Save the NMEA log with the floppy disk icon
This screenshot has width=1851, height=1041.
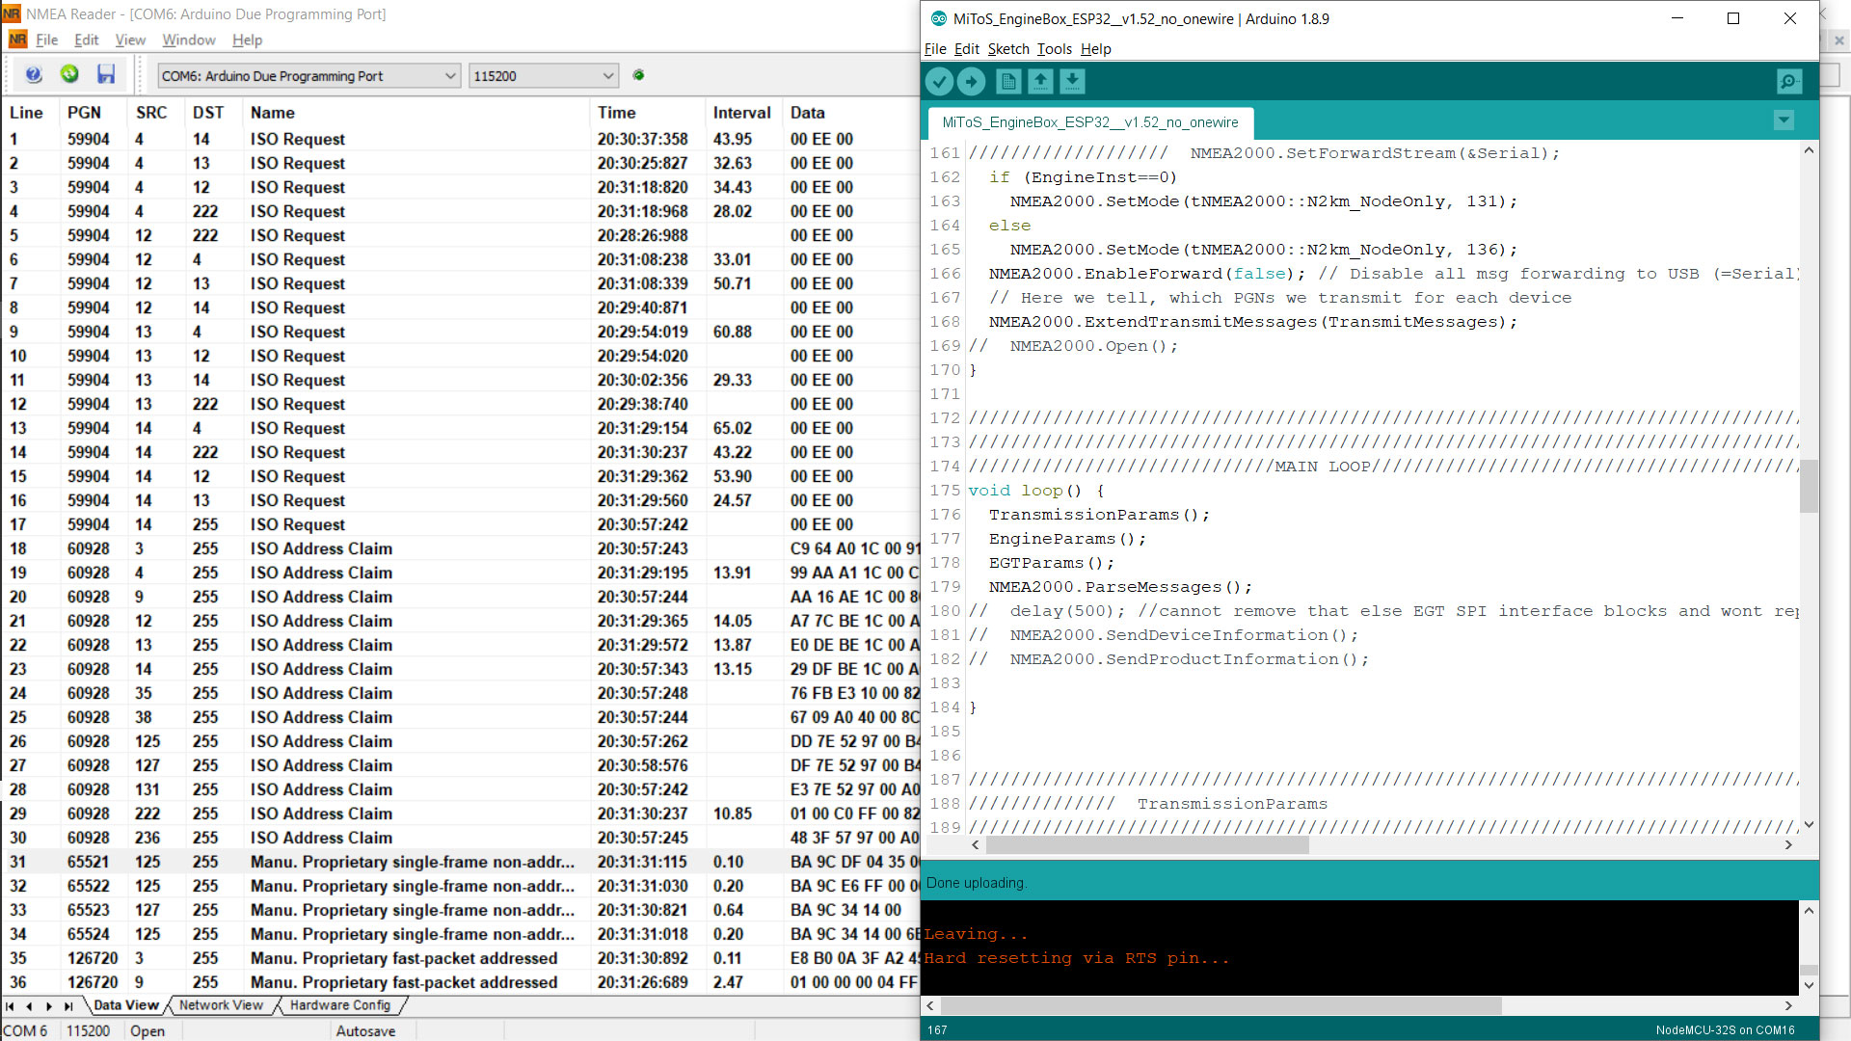(106, 74)
